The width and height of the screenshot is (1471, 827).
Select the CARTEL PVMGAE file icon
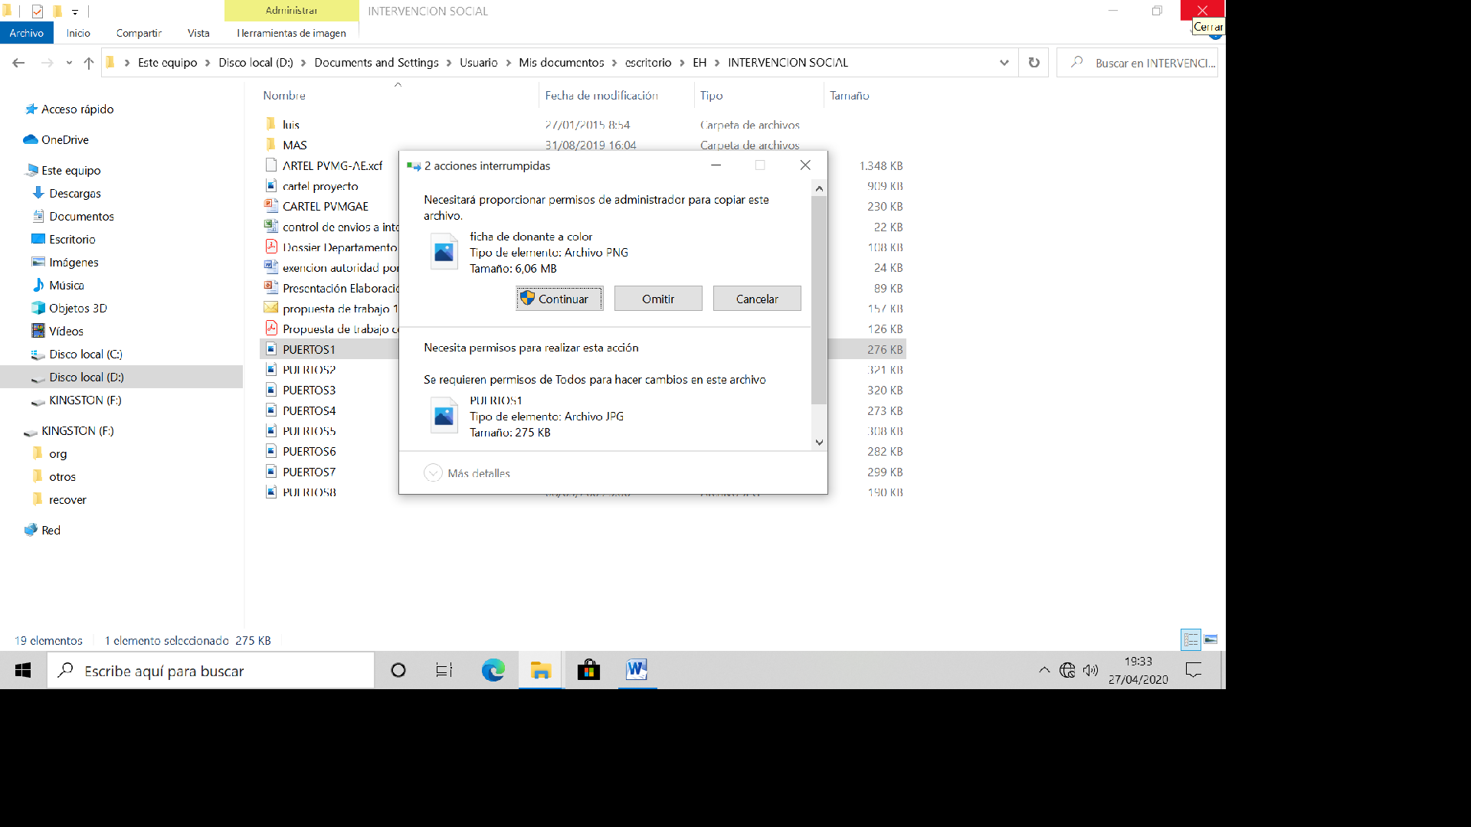(x=270, y=206)
